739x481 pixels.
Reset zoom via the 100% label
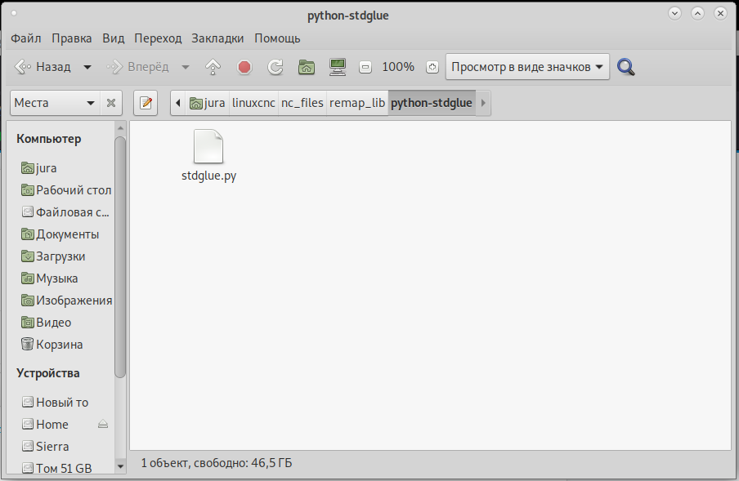pyautogui.click(x=398, y=67)
